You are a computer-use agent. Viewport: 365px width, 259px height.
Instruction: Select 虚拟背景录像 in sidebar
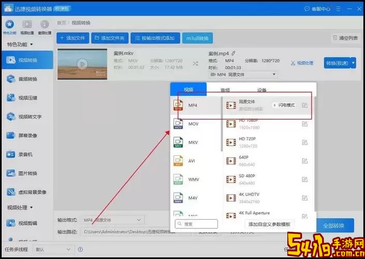pyautogui.click(x=27, y=192)
